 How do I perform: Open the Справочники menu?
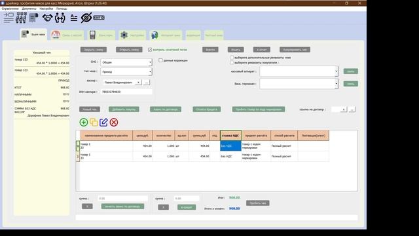(10, 9)
